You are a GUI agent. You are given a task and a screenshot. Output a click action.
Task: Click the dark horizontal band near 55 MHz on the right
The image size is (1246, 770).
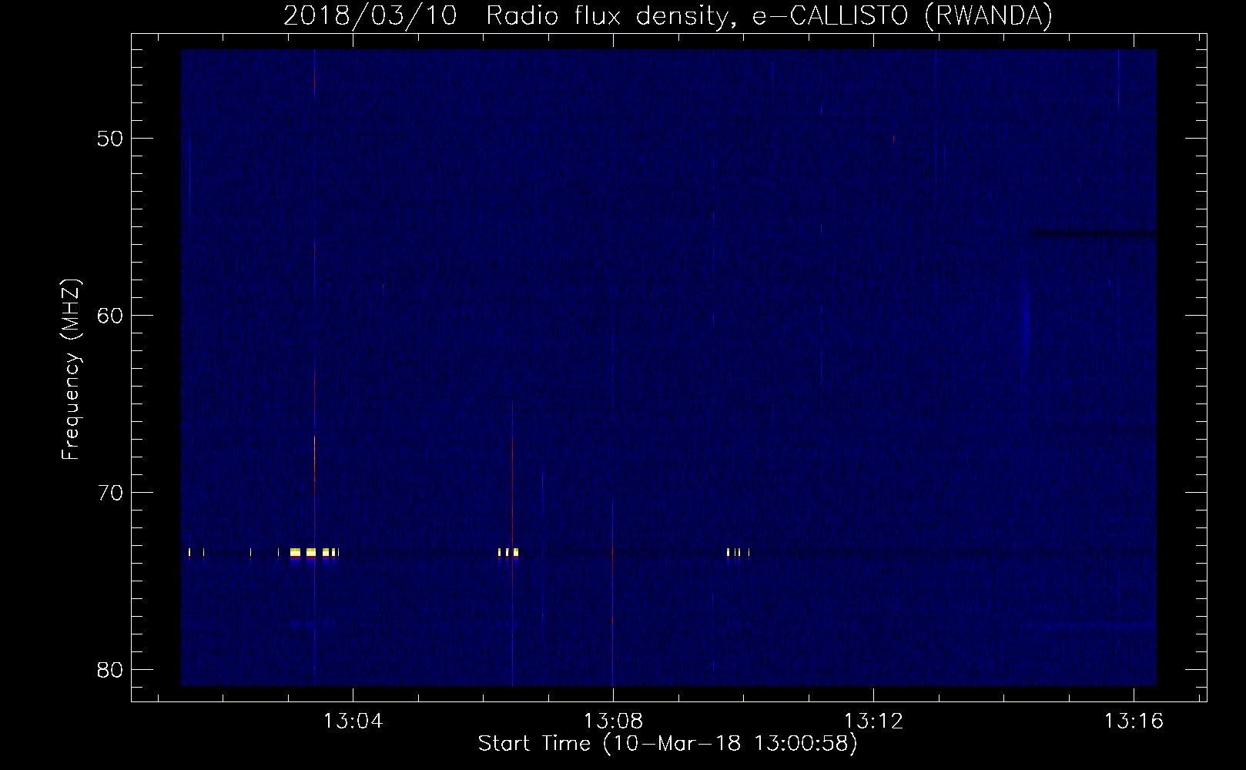tap(1094, 233)
